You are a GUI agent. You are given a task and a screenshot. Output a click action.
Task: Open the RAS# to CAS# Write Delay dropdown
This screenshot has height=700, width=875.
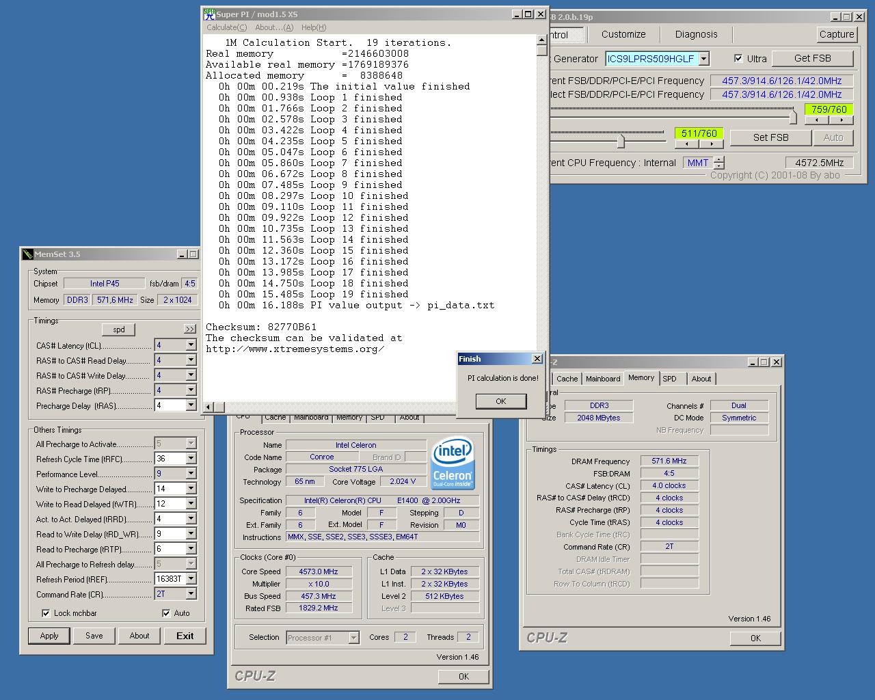[191, 375]
